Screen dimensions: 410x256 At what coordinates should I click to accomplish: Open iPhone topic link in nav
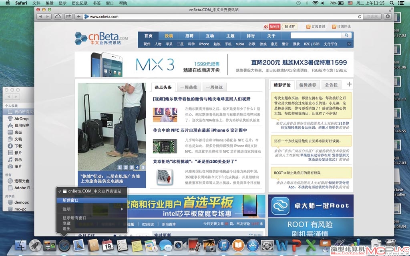coord(204,44)
